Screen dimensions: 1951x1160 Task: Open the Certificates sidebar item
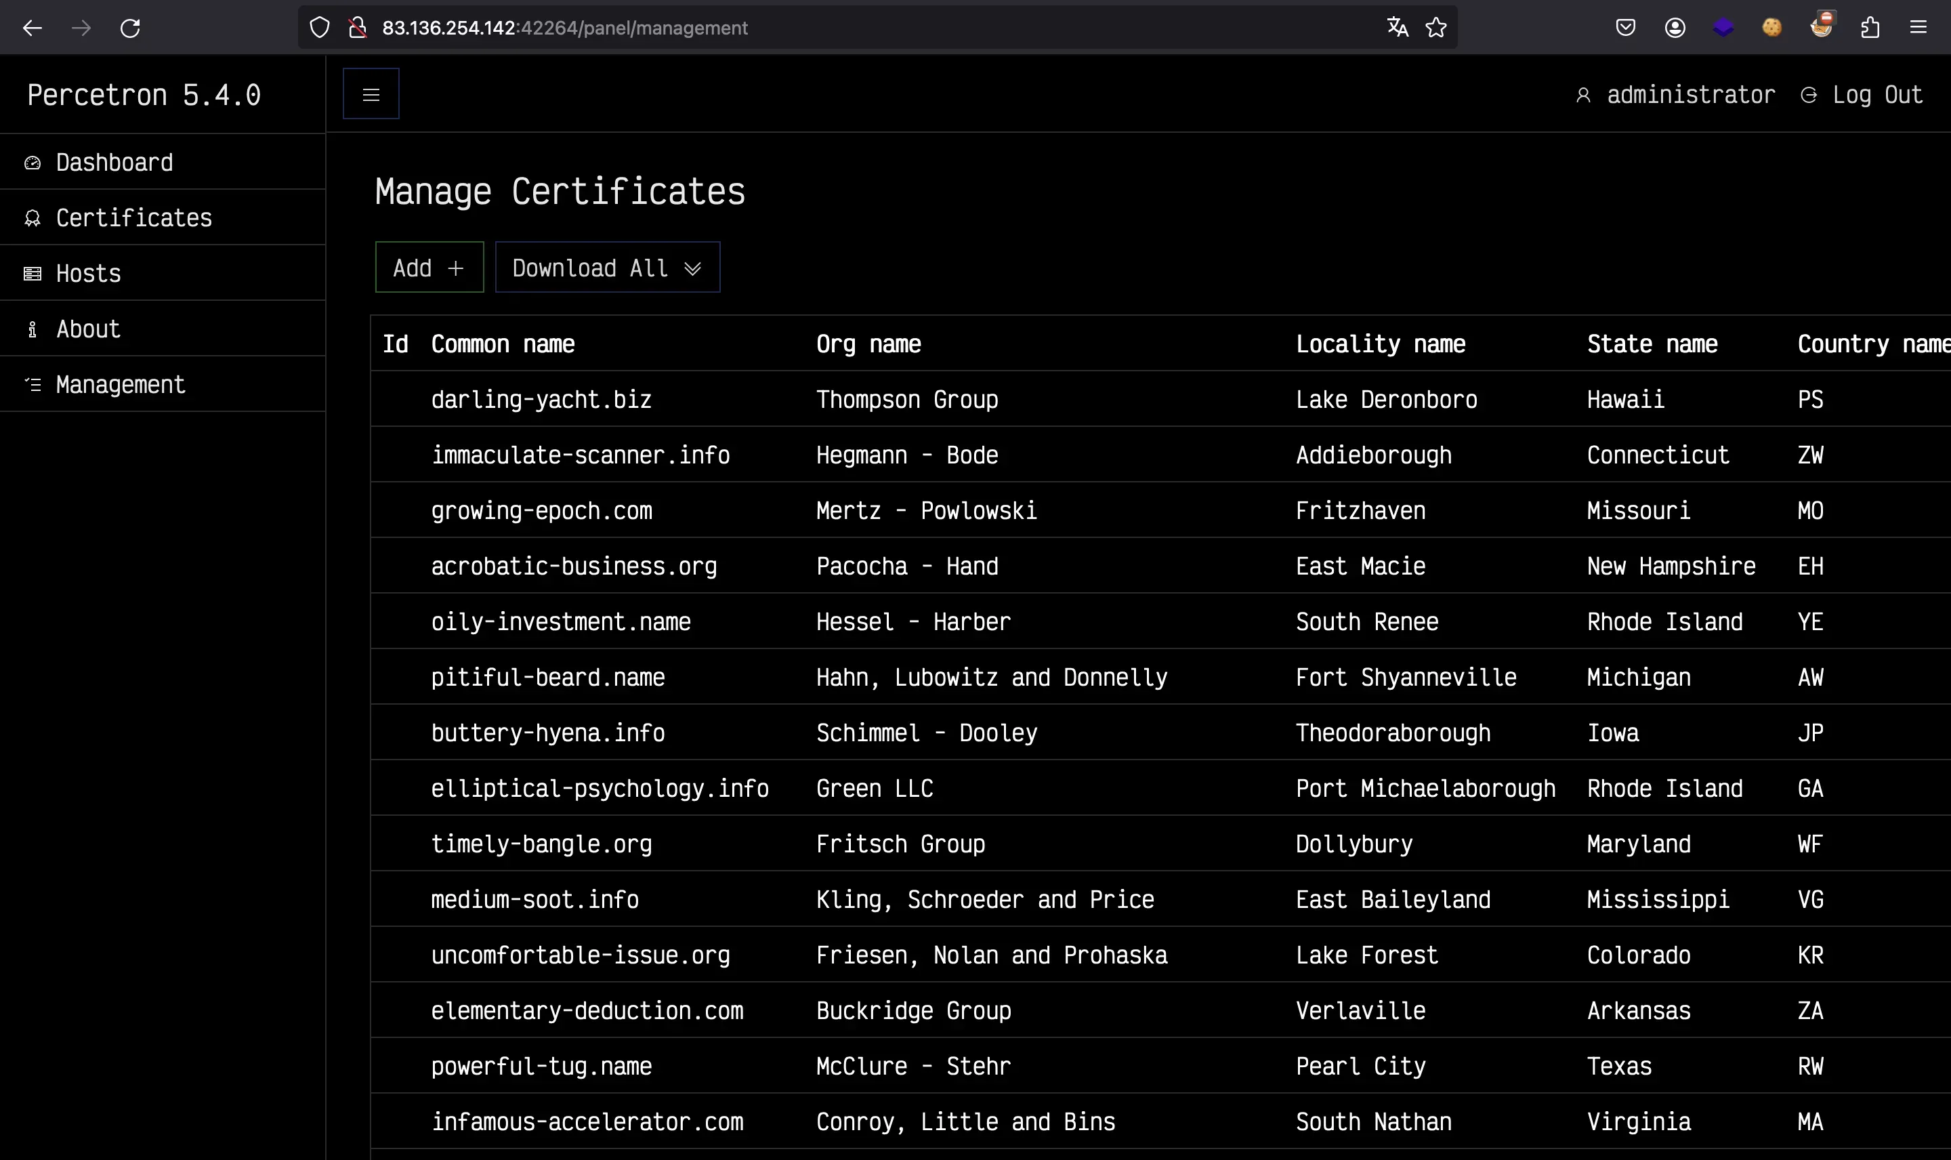133,218
